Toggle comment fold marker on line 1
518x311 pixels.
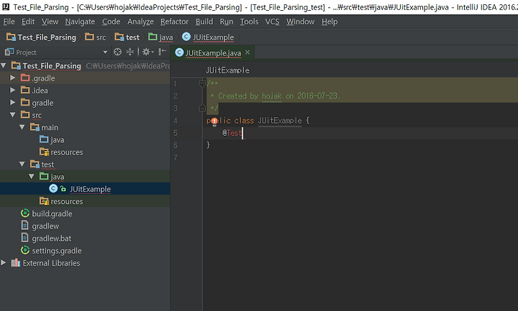coord(202,83)
